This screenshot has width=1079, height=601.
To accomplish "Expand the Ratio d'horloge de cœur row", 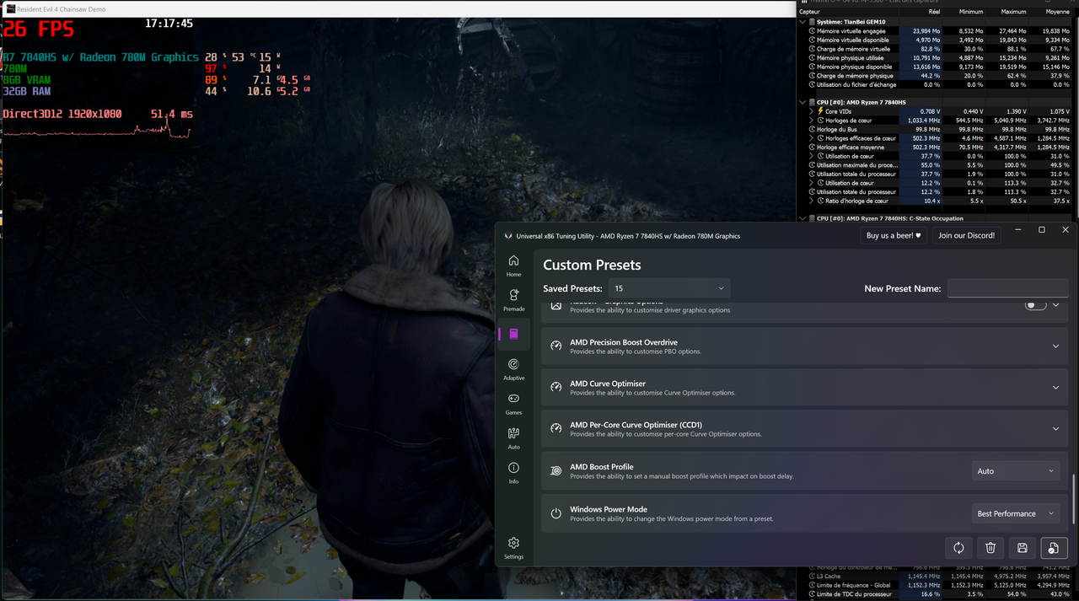I will 812,201.
